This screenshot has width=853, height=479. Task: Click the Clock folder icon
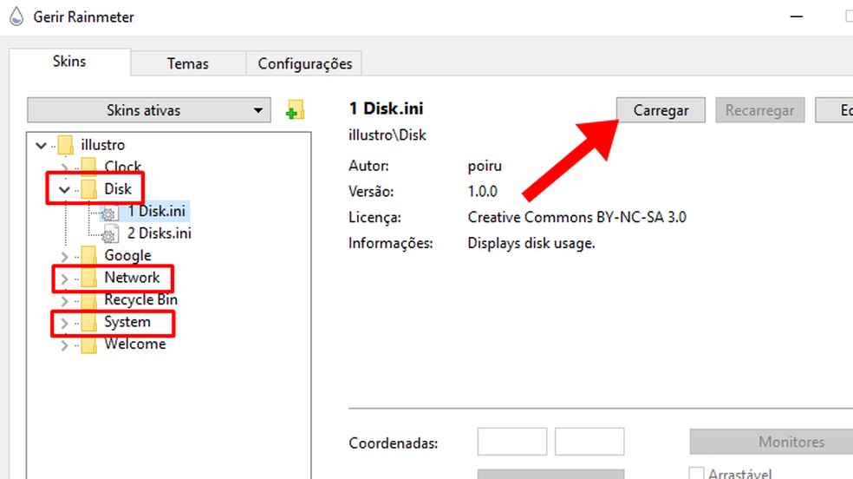pos(88,167)
